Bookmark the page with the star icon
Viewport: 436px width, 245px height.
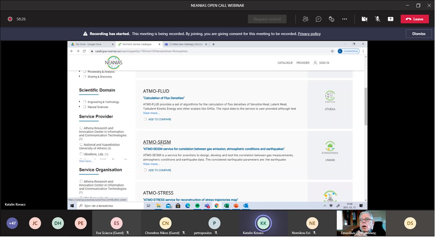click(332, 51)
